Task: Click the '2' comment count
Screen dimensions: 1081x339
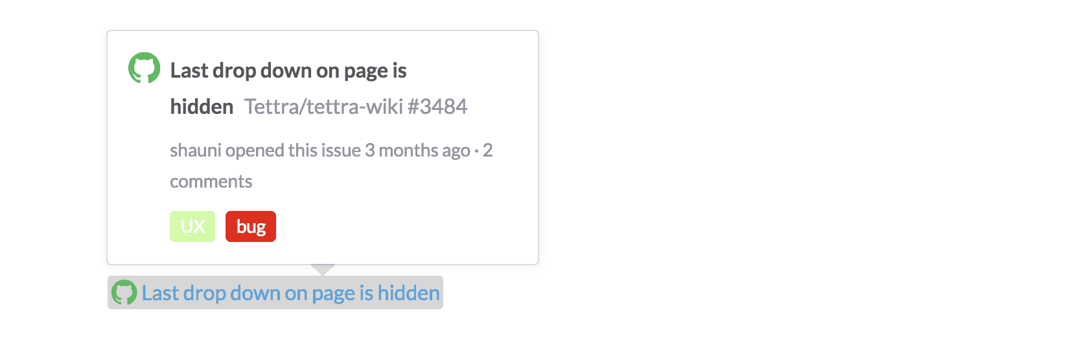Action: tap(487, 150)
